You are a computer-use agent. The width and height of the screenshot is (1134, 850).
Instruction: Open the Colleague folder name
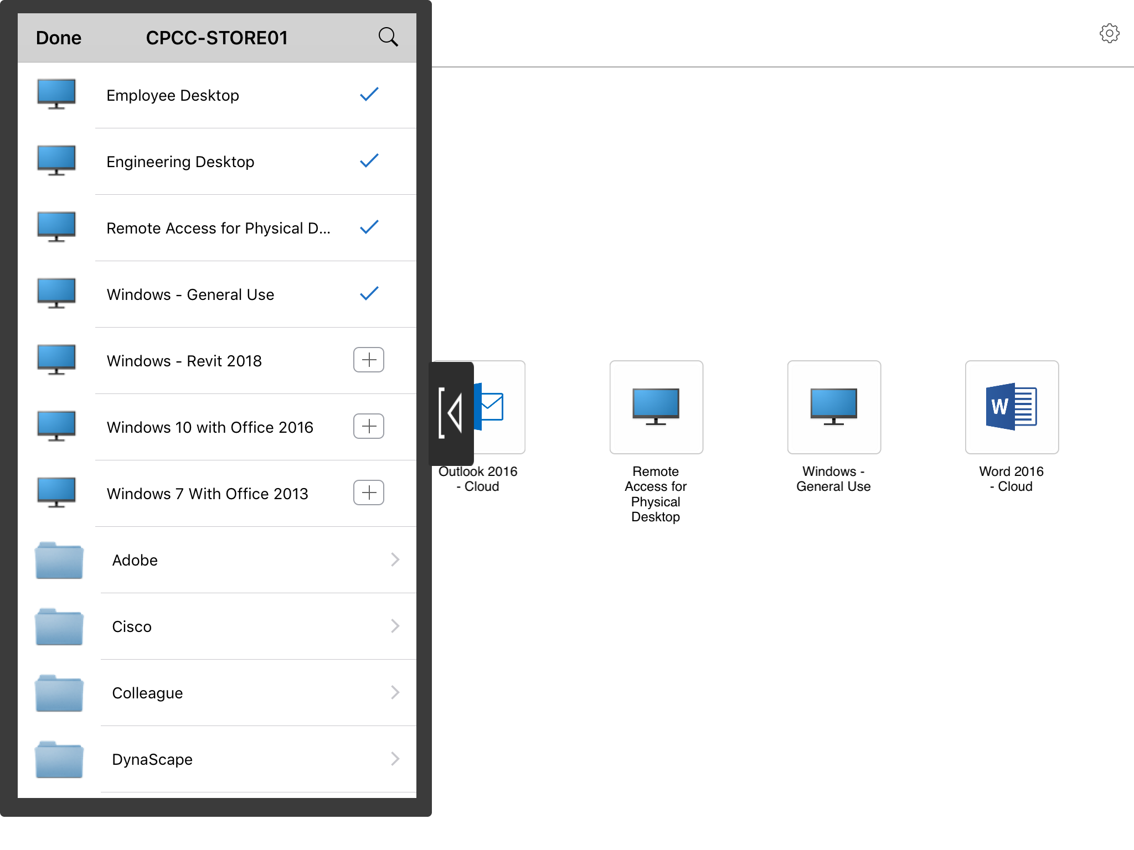click(x=147, y=693)
